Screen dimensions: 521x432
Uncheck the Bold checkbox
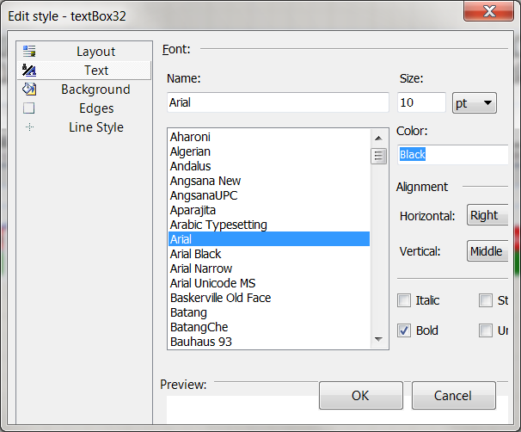404,330
